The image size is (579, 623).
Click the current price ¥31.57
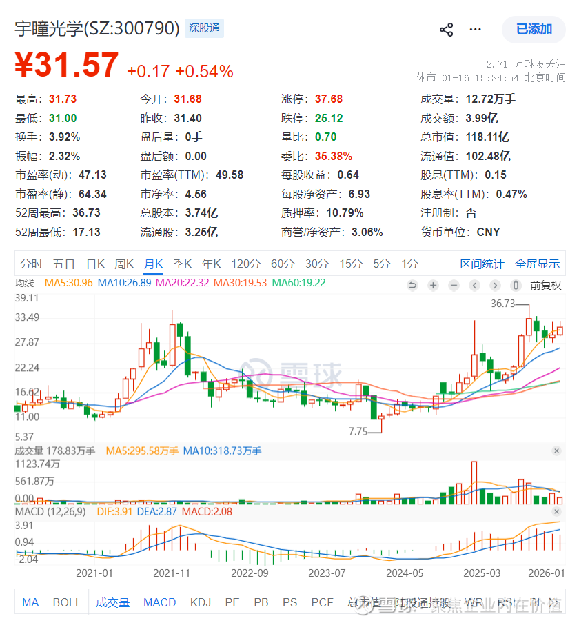coord(67,64)
